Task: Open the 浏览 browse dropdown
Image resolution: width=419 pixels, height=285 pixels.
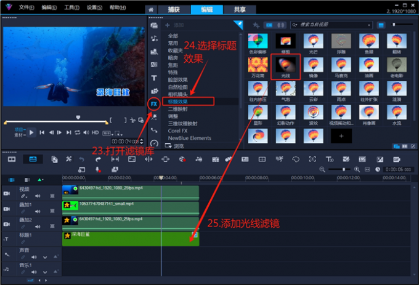Action: (x=174, y=146)
